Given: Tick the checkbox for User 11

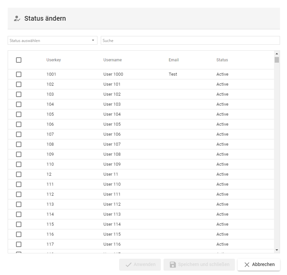Looking at the screenshot, I should tap(19, 174).
